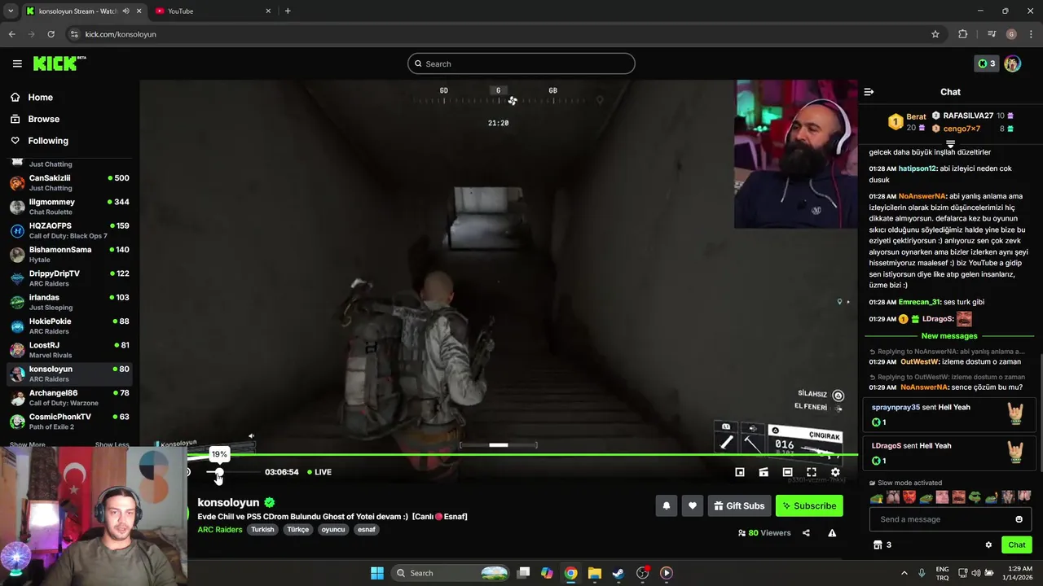Click the green Subscribe button

click(x=809, y=505)
